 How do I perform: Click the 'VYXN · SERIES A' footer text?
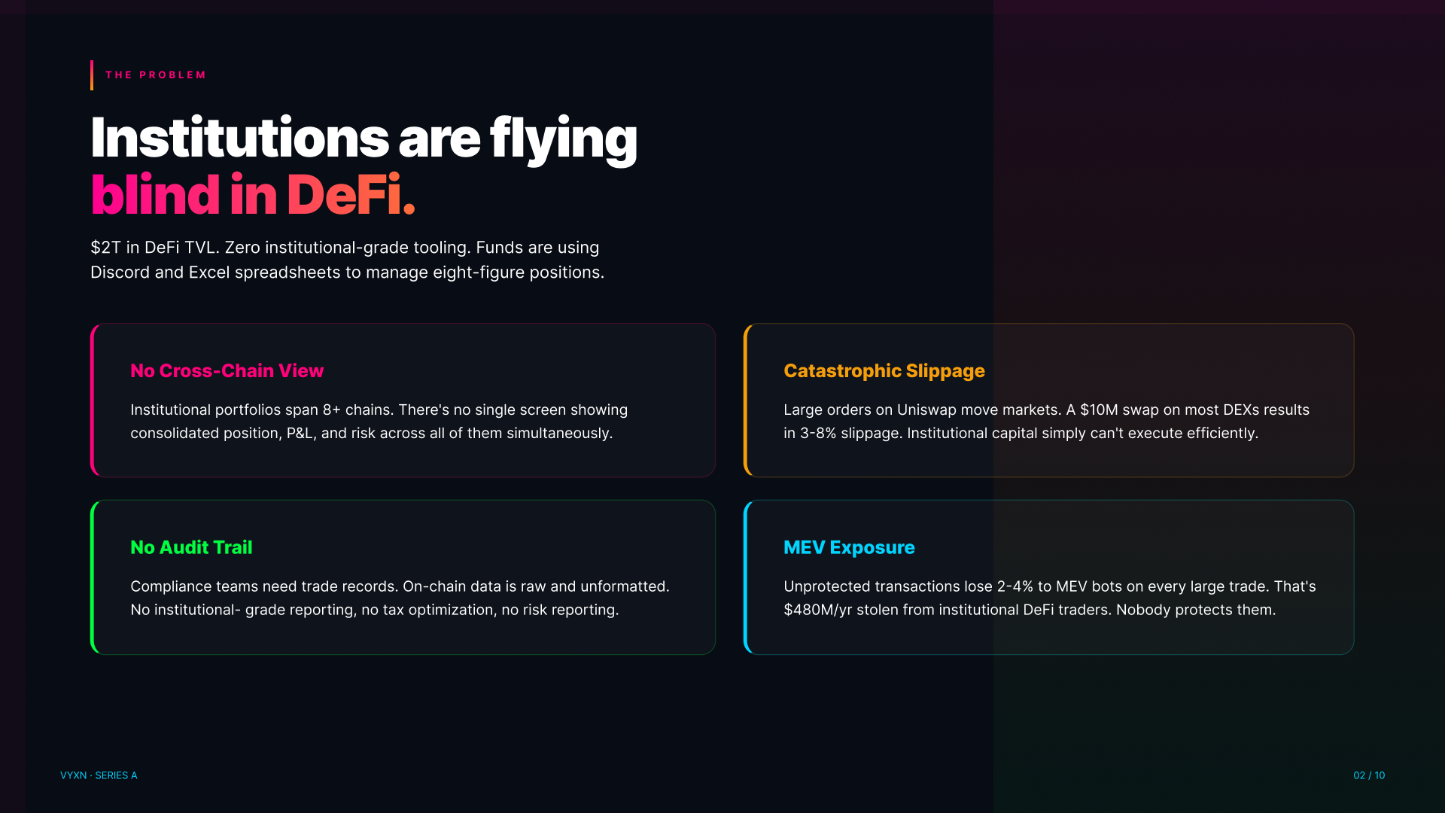coord(99,775)
